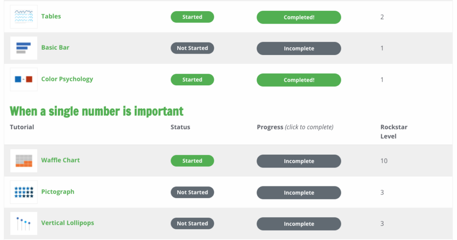Screen dimensions: 457x240
Task: Toggle Pictograph Incomplete progress button
Action: 299,193
